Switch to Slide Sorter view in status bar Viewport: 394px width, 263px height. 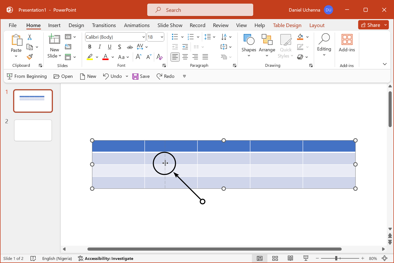(x=275, y=258)
